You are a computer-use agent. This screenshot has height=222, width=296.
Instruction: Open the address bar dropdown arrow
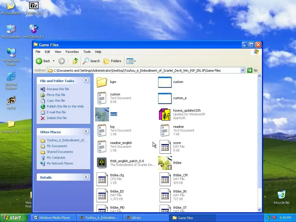pos(243,71)
